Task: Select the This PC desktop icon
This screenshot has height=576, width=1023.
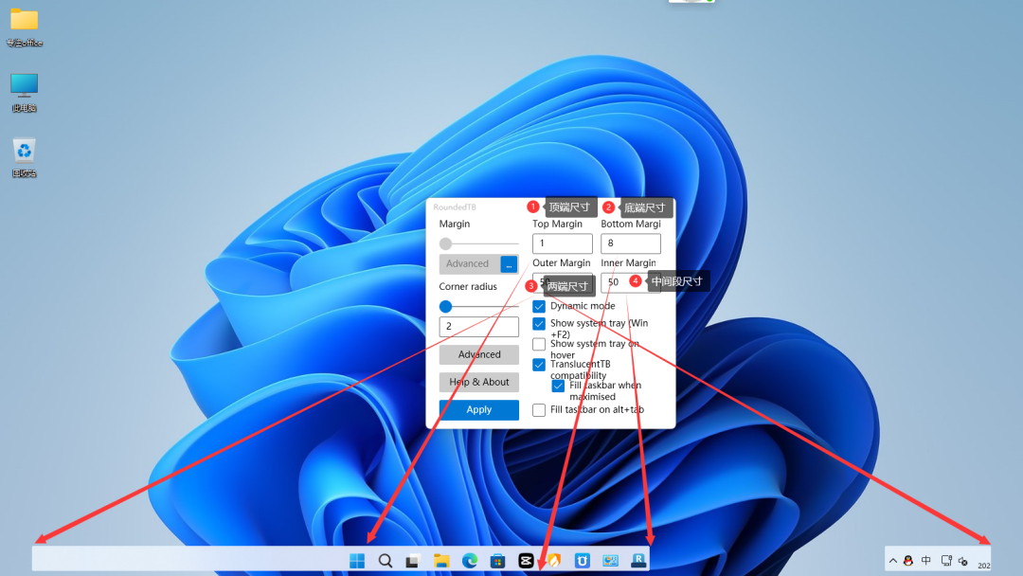Action: click(x=24, y=93)
